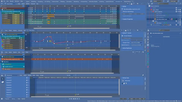Open the Handle Smoothing dropdown
Screen dimensions: 182x102
[137, 45]
